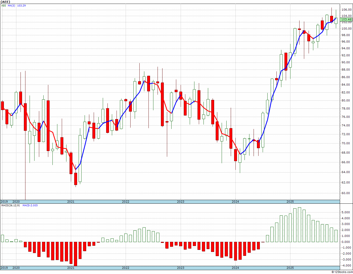Select 2024 on the MACD panel time axis
Viewport: 353px width, 274px height.
tap(235, 268)
